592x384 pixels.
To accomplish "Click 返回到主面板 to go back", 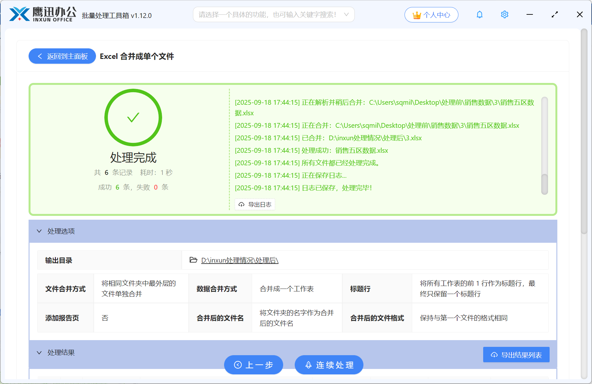I will pyautogui.click(x=62, y=56).
